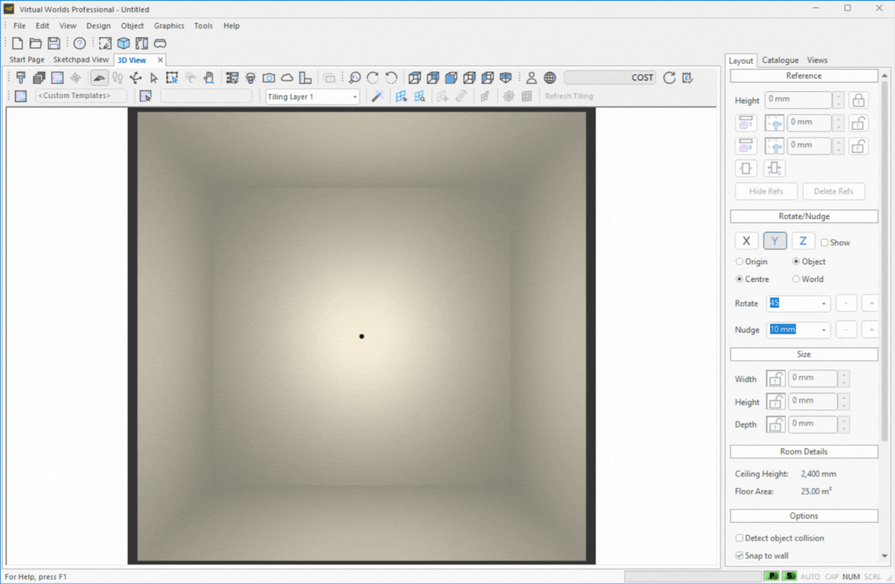Viewport: 895px width, 584px height.
Task: Click the magic wand tiling tool
Action: coord(378,96)
